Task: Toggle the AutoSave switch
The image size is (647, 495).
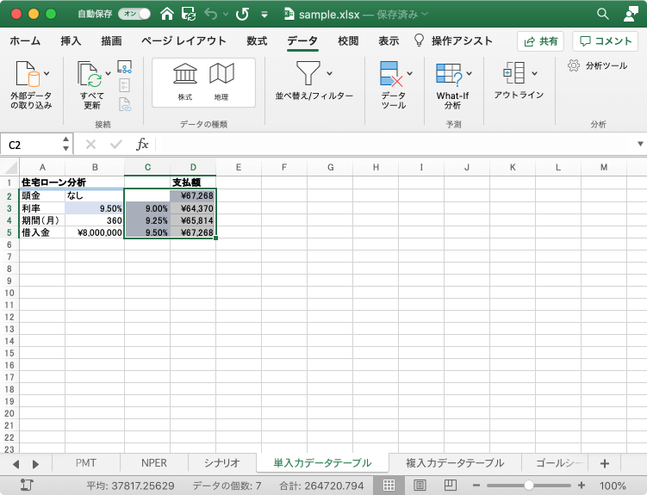Action: (134, 14)
